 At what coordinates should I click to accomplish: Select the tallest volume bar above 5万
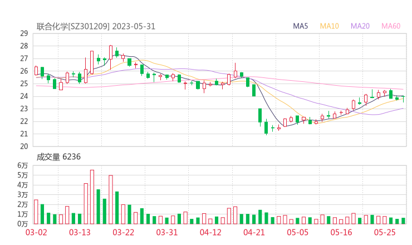pos(92,197)
